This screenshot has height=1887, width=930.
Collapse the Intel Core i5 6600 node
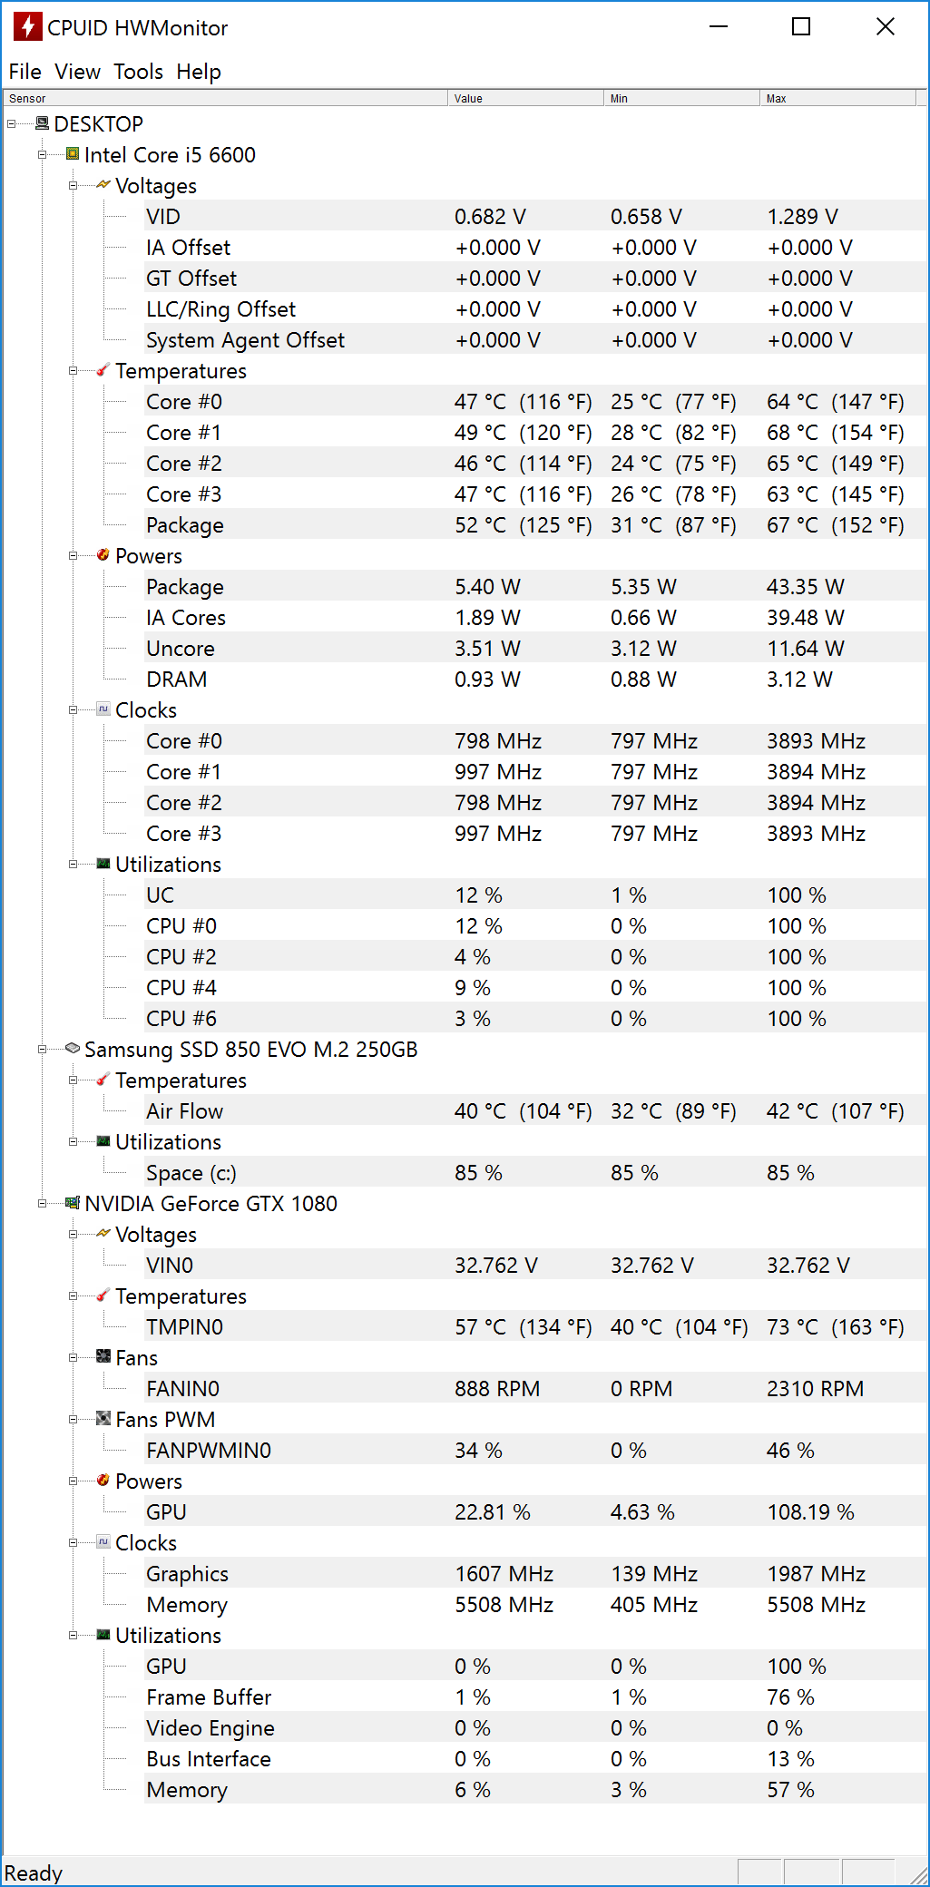pos(42,155)
